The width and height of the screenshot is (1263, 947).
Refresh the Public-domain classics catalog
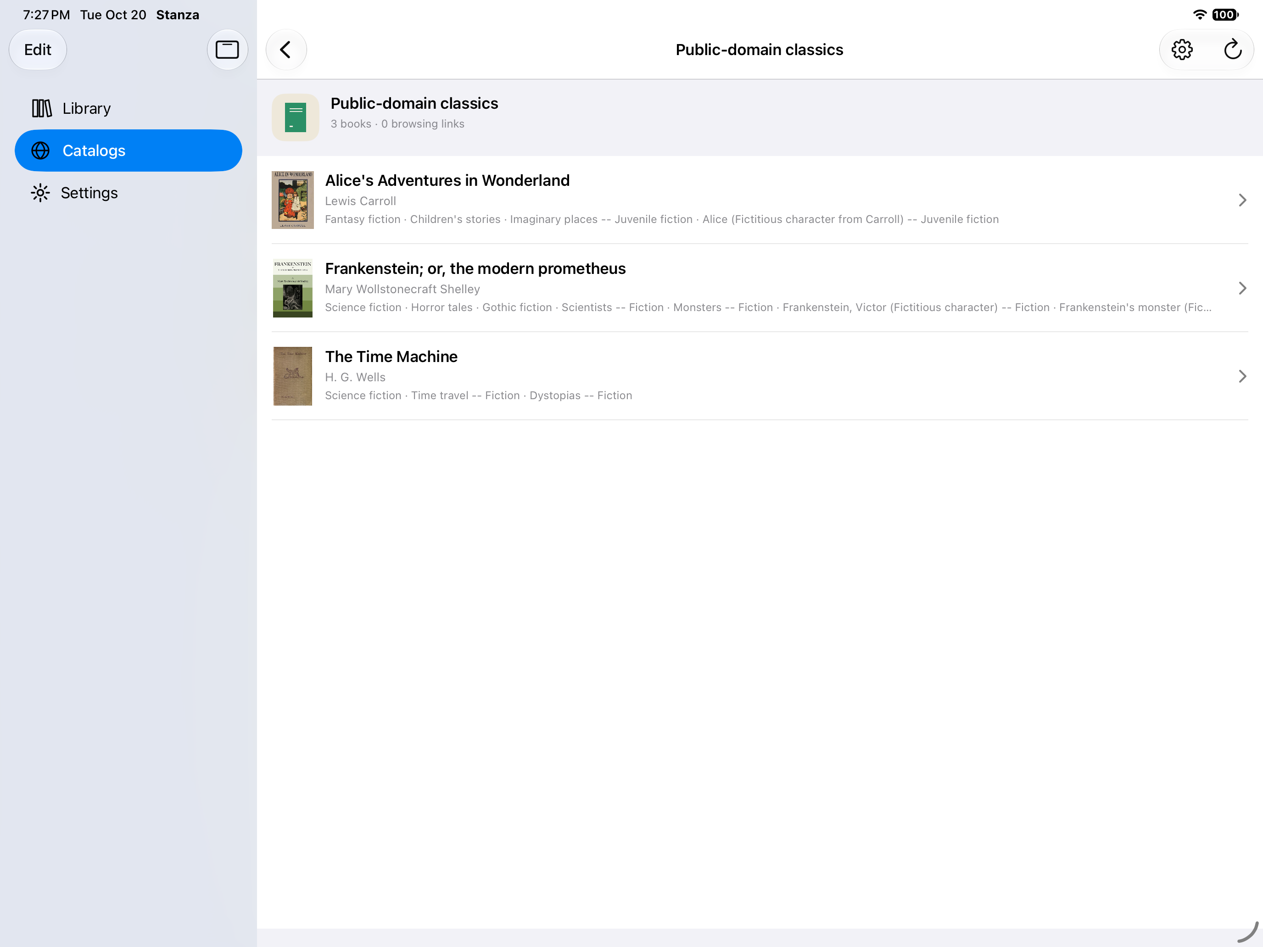pos(1232,50)
